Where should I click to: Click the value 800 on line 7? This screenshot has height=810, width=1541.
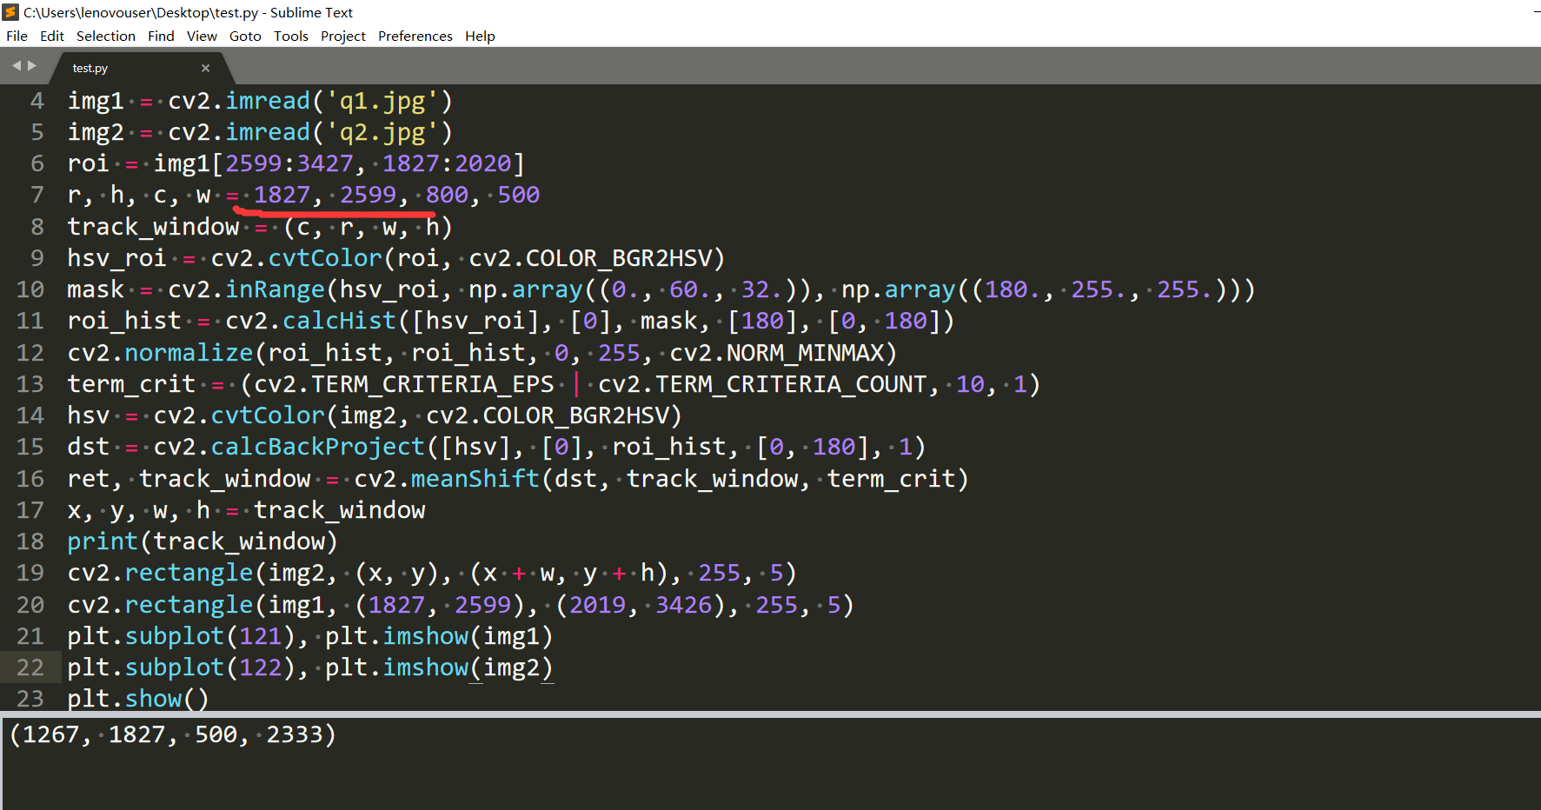[x=447, y=195]
